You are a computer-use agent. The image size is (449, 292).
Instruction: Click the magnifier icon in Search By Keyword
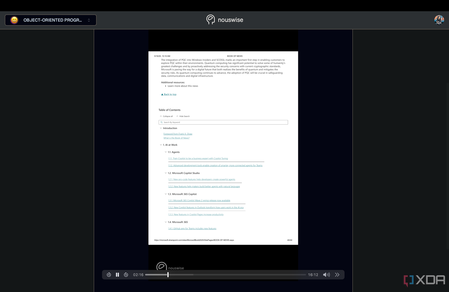162,122
